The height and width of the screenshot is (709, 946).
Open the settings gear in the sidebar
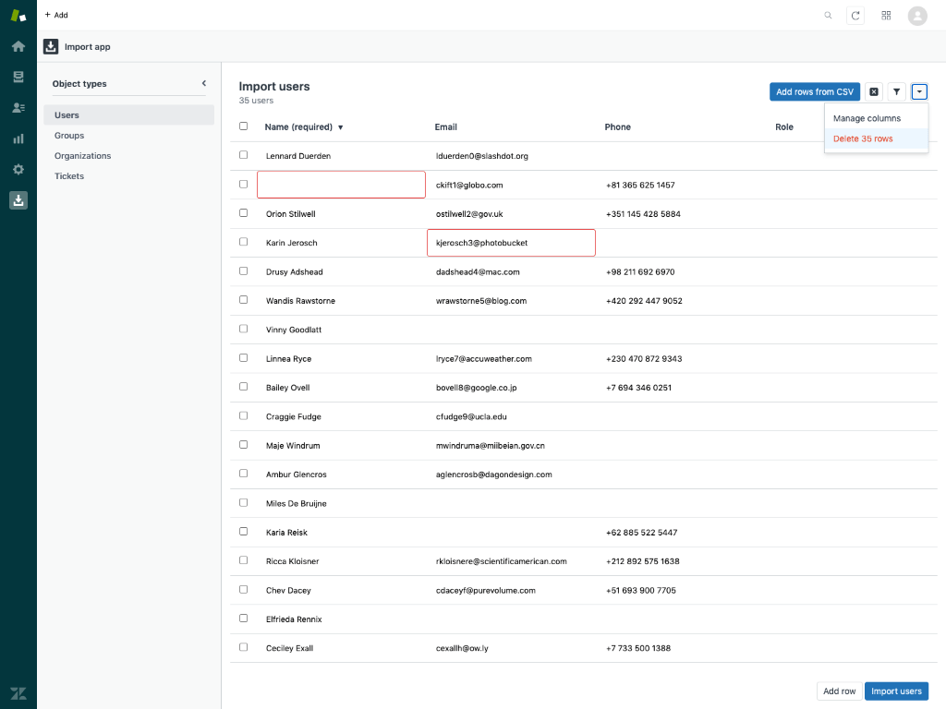tap(18, 169)
